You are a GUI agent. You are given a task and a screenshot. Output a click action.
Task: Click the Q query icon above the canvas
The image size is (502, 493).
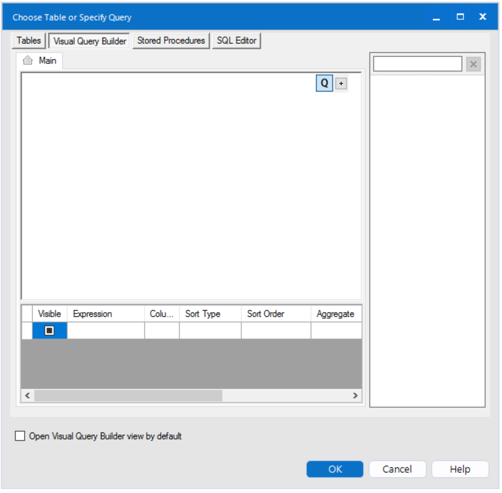click(x=325, y=83)
